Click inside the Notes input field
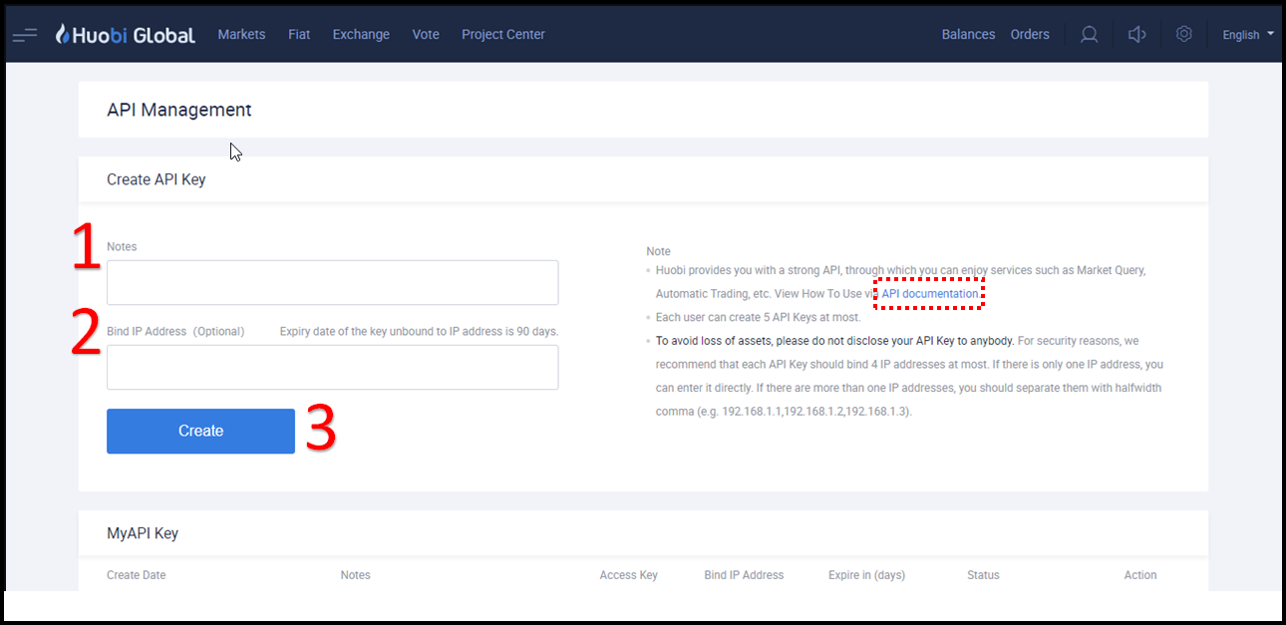 coord(332,283)
